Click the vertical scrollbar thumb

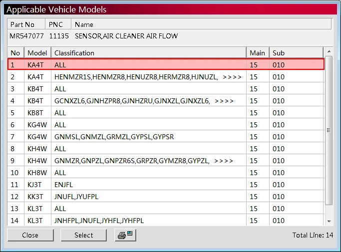pos(329,130)
